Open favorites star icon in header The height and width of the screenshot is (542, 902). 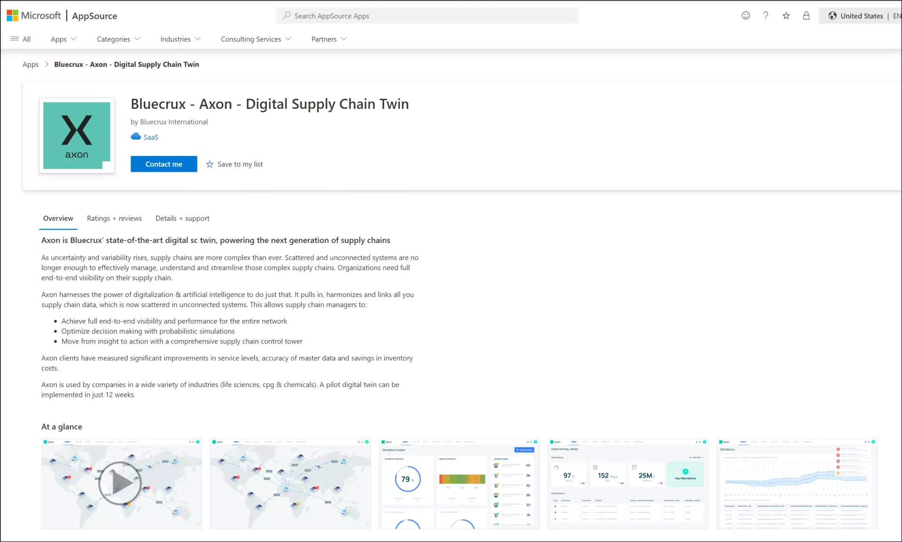(786, 15)
